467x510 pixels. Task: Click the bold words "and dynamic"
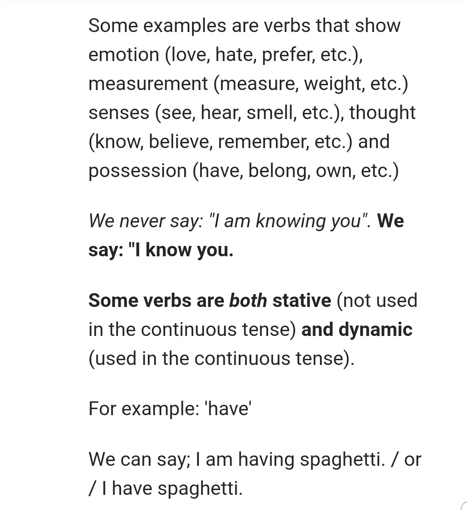(x=357, y=329)
